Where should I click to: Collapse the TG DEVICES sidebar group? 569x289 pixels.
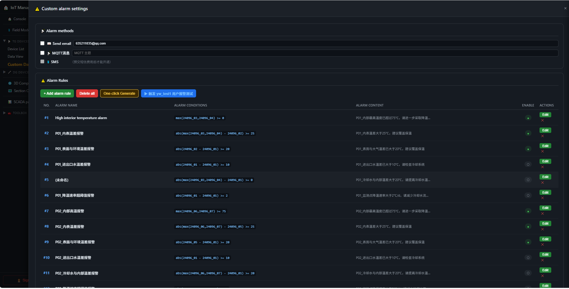[5, 41]
